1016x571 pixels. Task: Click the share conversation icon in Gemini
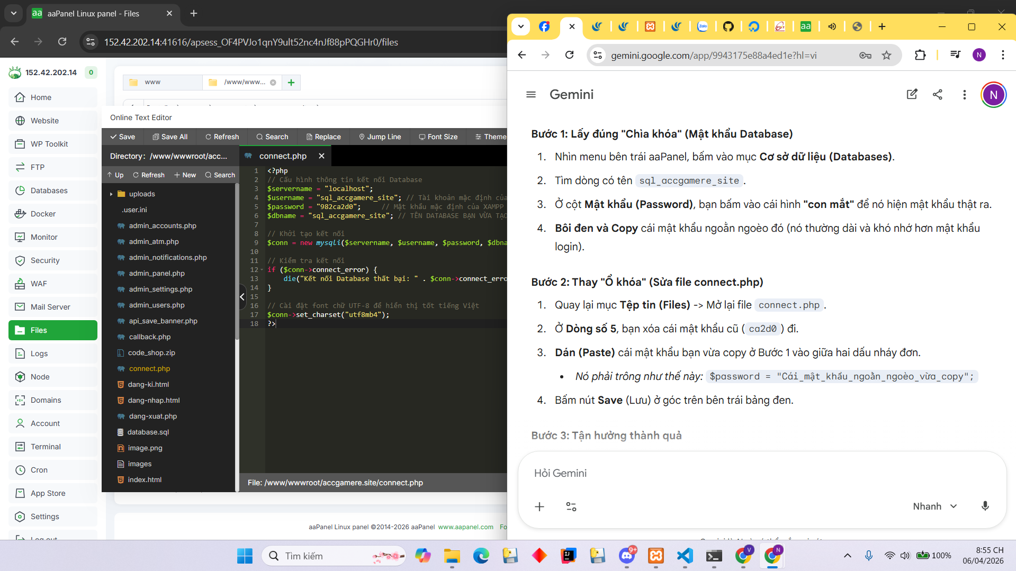click(937, 94)
